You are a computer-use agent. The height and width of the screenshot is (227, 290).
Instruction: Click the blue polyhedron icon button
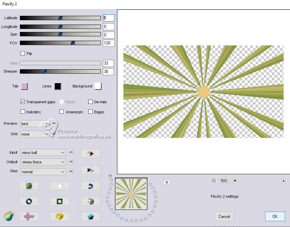pos(91,216)
